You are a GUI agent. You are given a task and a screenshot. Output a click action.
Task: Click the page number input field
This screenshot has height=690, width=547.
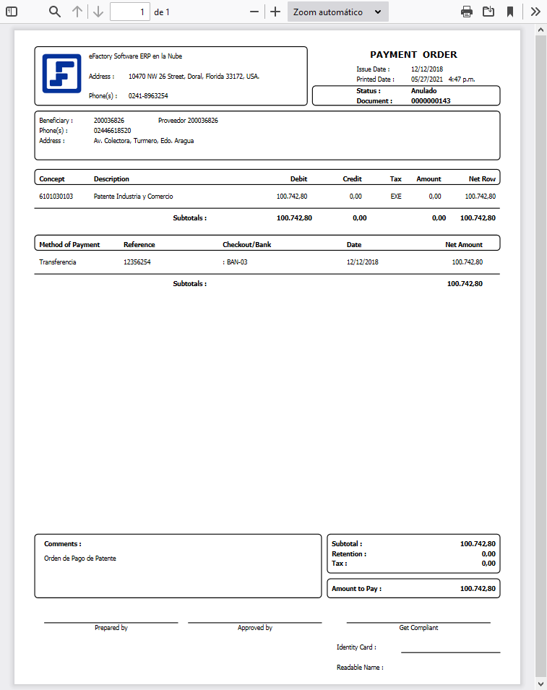click(130, 12)
